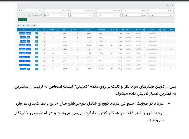The height and width of the screenshot is (139, 189).
Task: Click the عدم حضور column header
Action: coord(37,30)
